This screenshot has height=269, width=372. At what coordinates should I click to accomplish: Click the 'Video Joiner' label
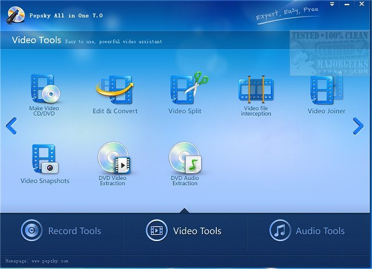point(327,111)
